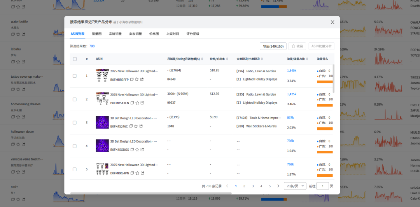Viewport: 420px width, 207px height.
Task: Go to the next page with the arrow
Action: pos(278,186)
